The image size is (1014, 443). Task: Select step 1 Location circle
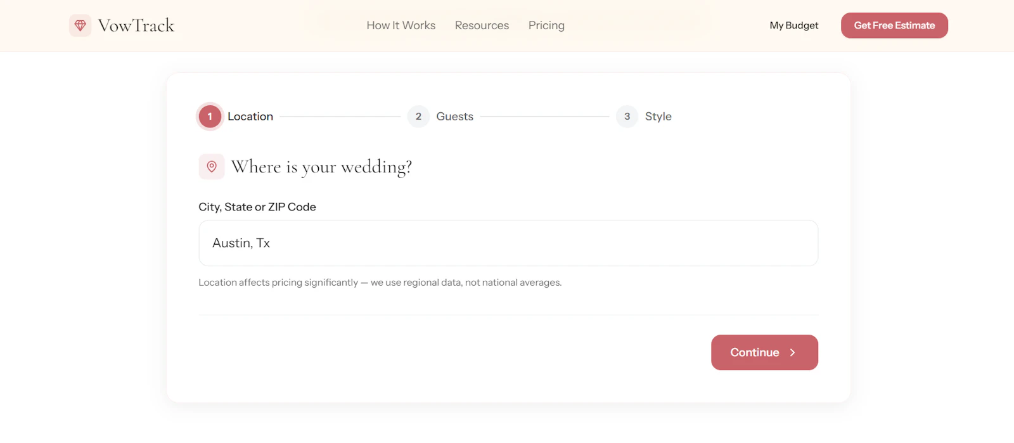(210, 117)
